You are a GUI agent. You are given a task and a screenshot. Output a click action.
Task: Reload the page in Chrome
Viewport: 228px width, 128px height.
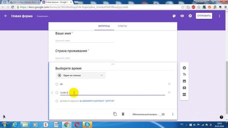point(12,7)
